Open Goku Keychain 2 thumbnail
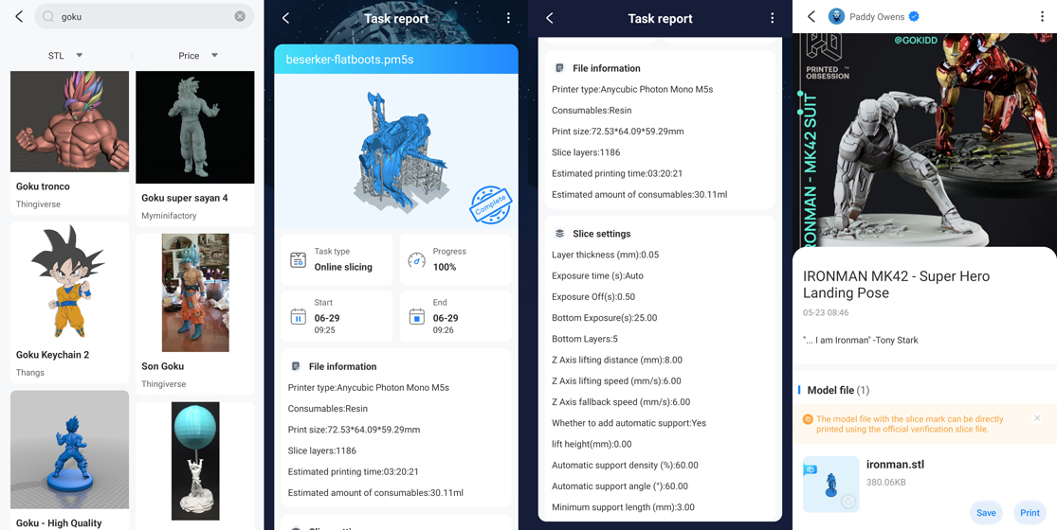This screenshot has width=1057, height=530. 69,281
